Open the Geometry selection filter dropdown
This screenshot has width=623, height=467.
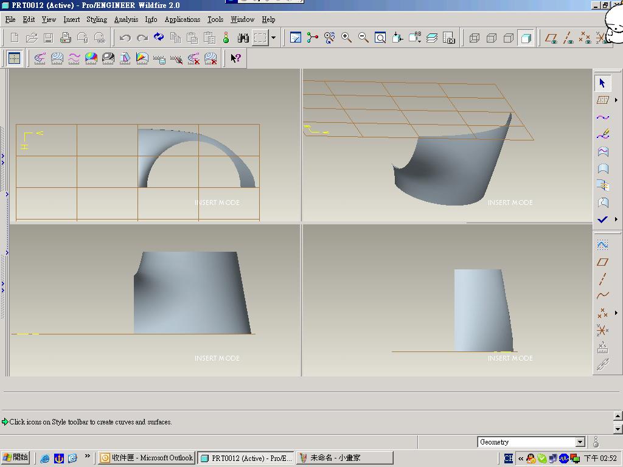pyautogui.click(x=580, y=442)
